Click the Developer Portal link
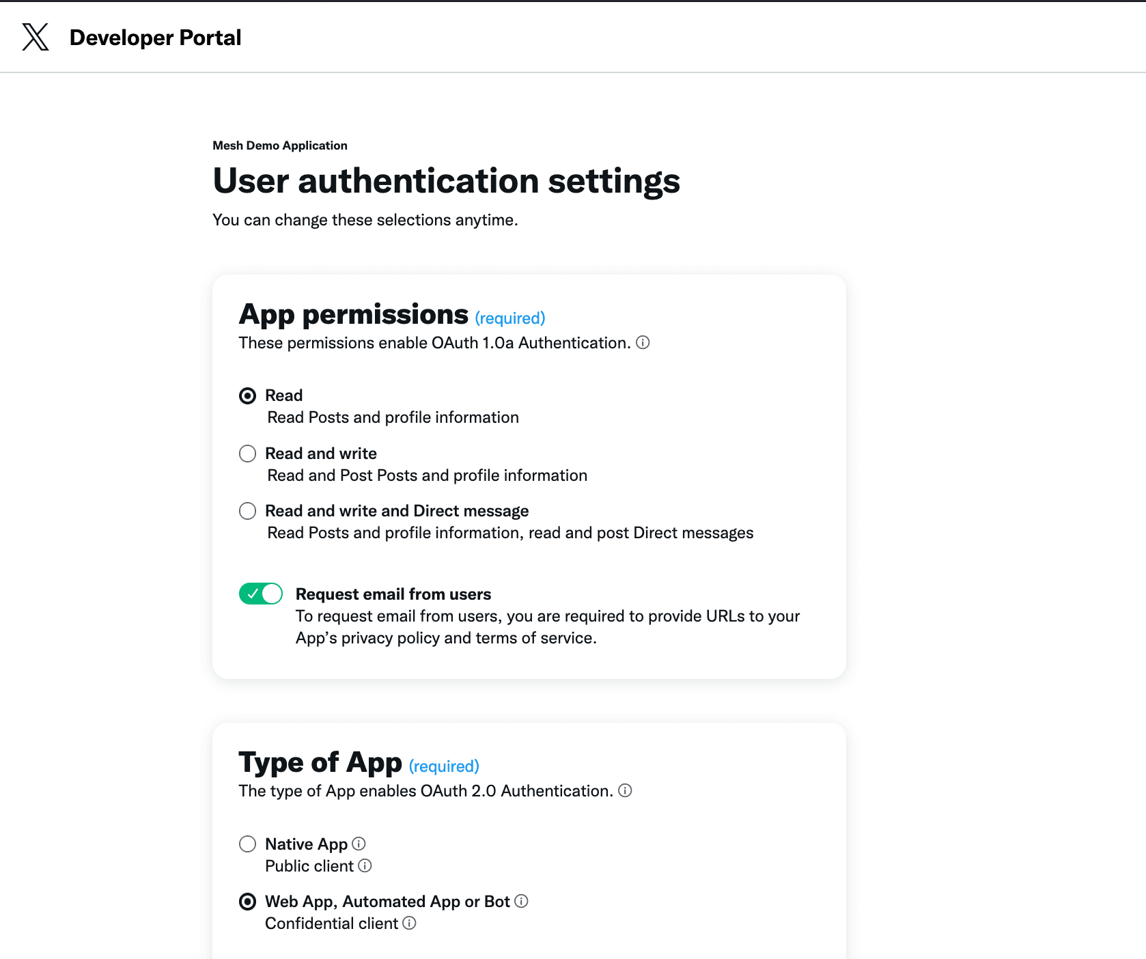Image resolution: width=1146 pixels, height=959 pixels. click(x=154, y=37)
